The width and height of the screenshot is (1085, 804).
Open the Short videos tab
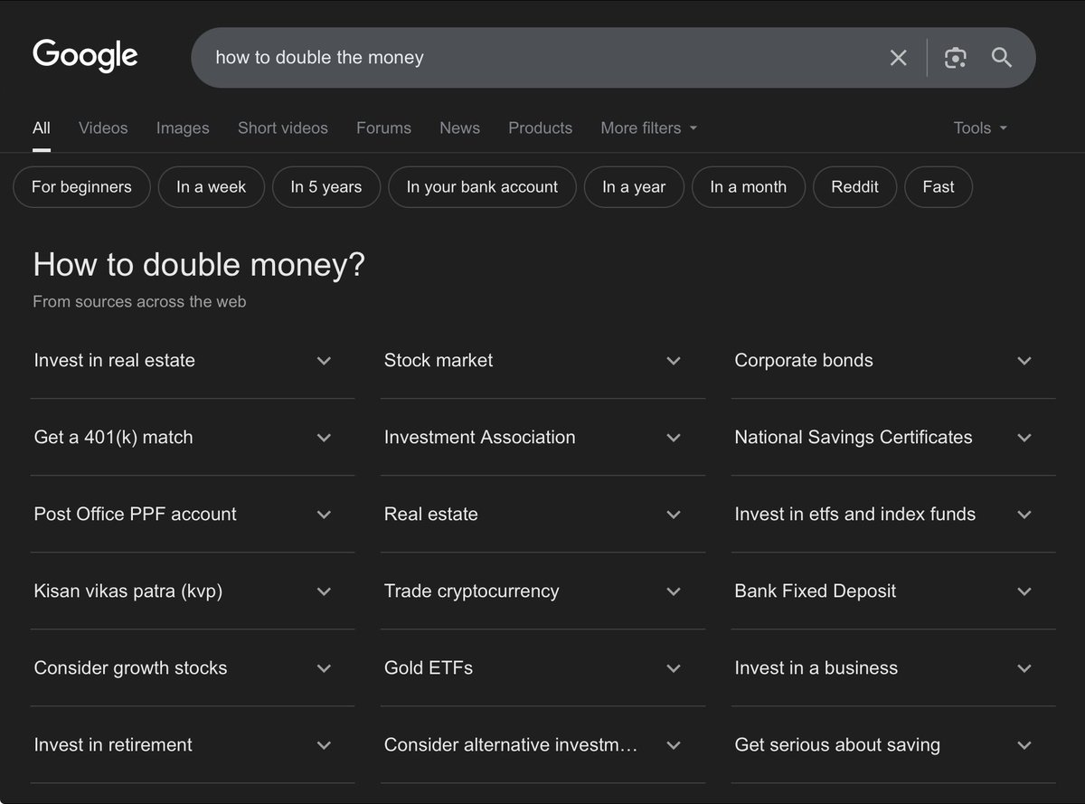point(283,128)
